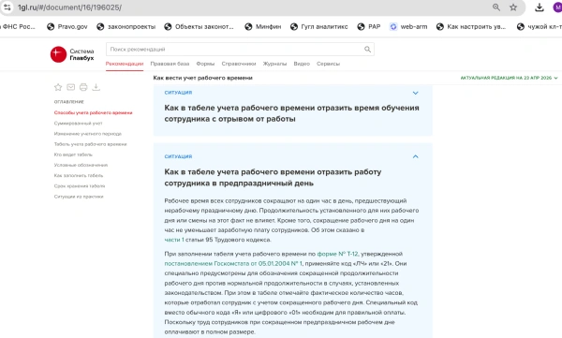Switch to Видео tab
562x338 pixels.
coord(302,64)
